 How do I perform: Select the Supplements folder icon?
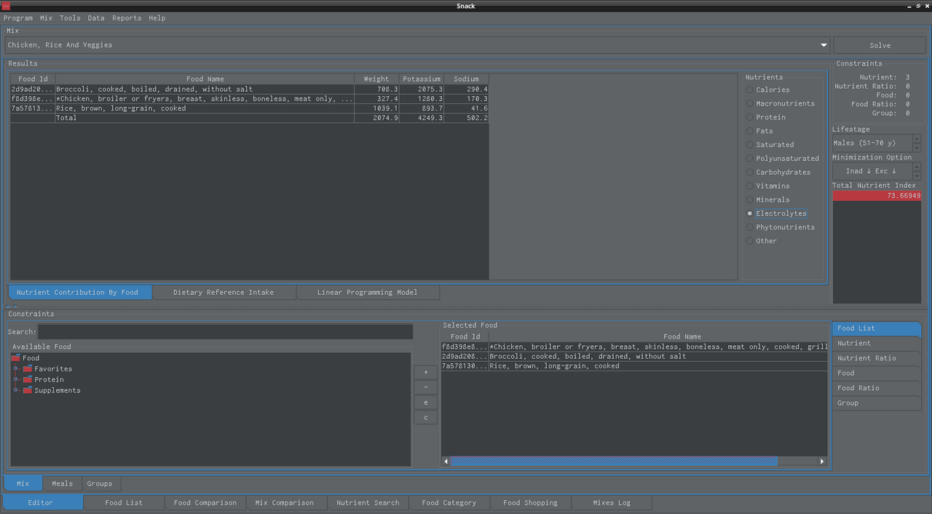(x=28, y=391)
